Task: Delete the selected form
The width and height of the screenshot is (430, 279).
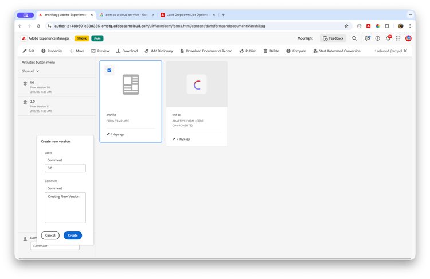Action: [x=272, y=51]
